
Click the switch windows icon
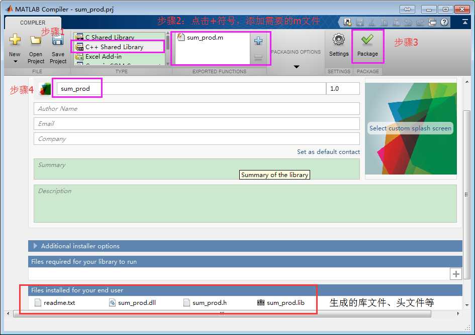(x=432, y=22)
